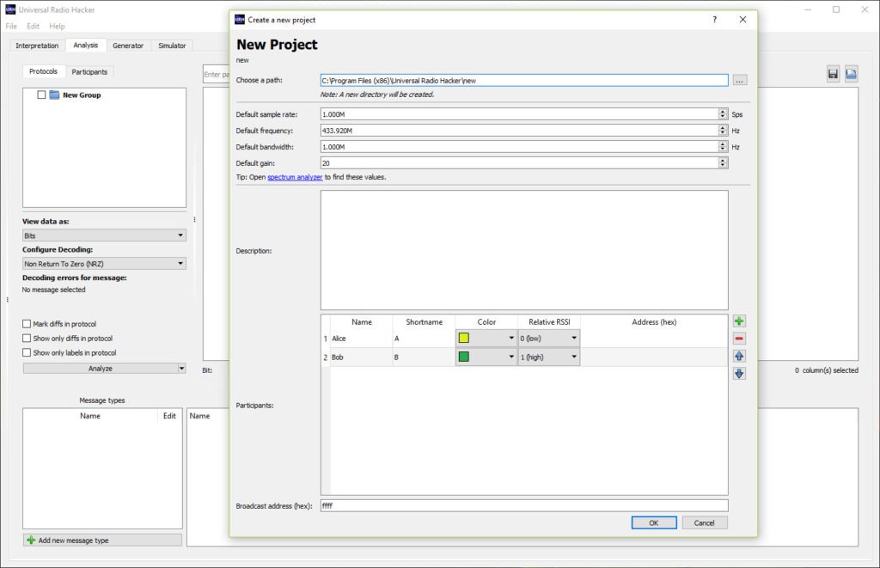Enable Mark diffs in protocol

pyautogui.click(x=27, y=324)
